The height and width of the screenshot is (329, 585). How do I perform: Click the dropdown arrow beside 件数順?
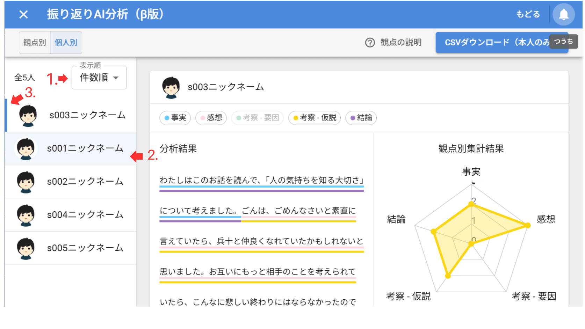(116, 78)
